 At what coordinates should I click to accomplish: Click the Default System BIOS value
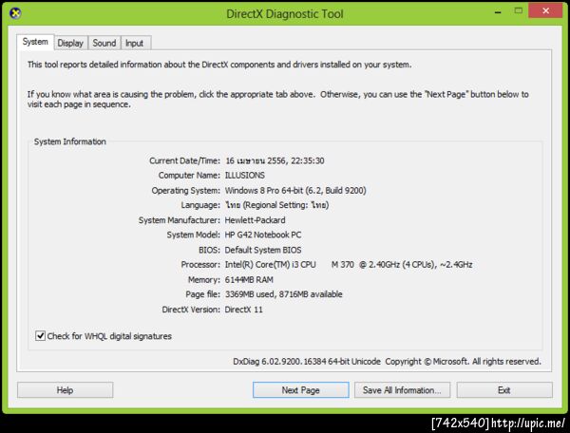(263, 250)
